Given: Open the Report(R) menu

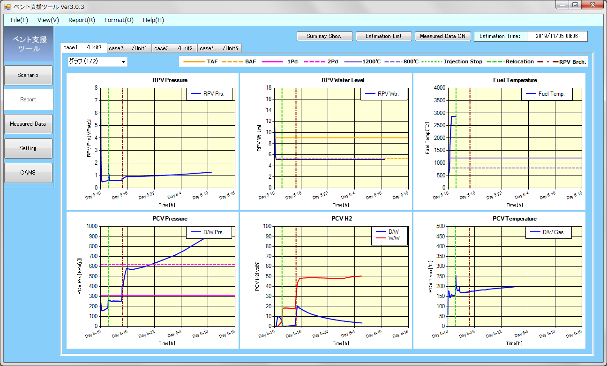Looking at the screenshot, I should point(82,20).
